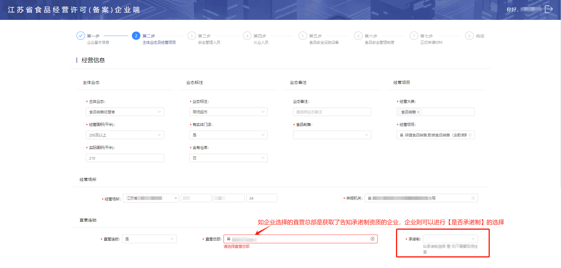561x268 pixels.
Task: Expand the 经营面积 dropdown showing 200及以上
Action: (x=125, y=135)
